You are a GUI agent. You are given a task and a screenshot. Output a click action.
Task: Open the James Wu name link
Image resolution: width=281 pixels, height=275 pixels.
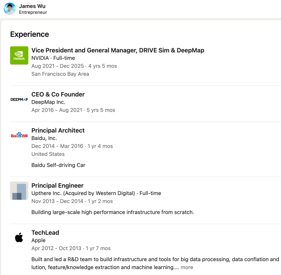32,6
